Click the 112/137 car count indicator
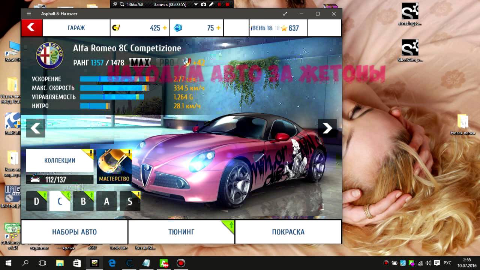 pos(60,179)
